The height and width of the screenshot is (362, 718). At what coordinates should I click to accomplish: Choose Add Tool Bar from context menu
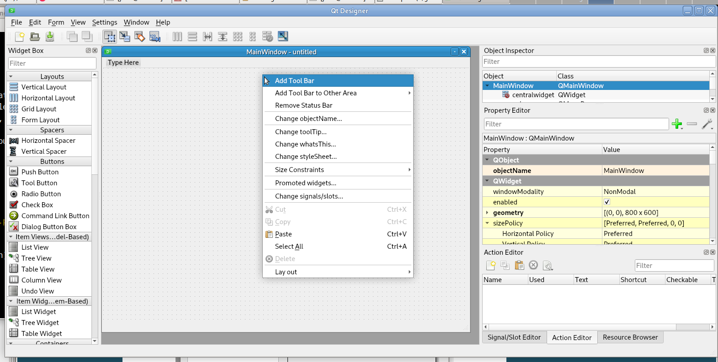pos(294,81)
